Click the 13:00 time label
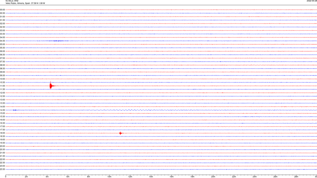The height and width of the screenshot is (178, 317). [2, 100]
